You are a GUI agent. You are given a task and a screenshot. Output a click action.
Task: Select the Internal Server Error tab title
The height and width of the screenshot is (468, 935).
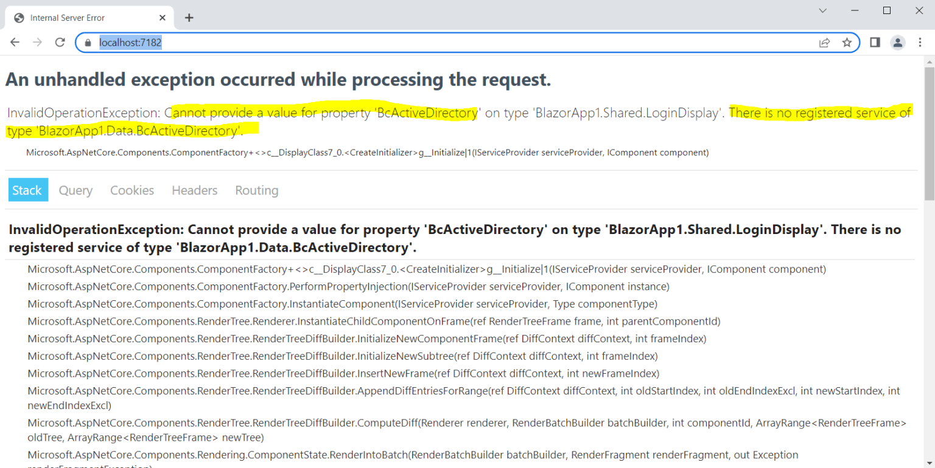pyautogui.click(x=67, y=18)
